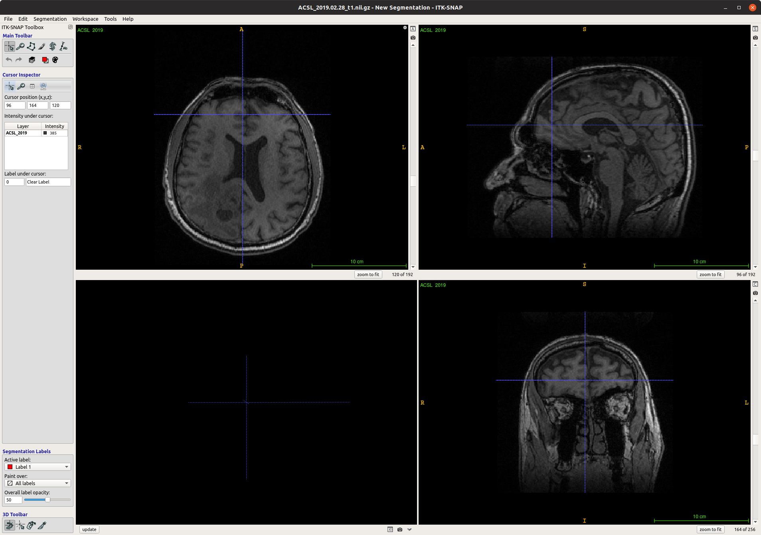Select the Zoom/Pan tool in Main Toolbar
The width and height of the screenshot is (761, 535).
[20, 46]
